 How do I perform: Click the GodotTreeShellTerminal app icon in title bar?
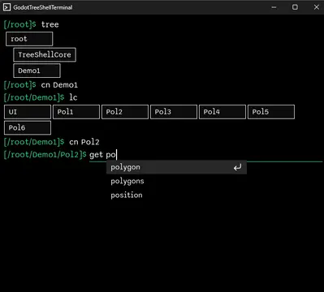pyautogui.click(x=6, y=7)
